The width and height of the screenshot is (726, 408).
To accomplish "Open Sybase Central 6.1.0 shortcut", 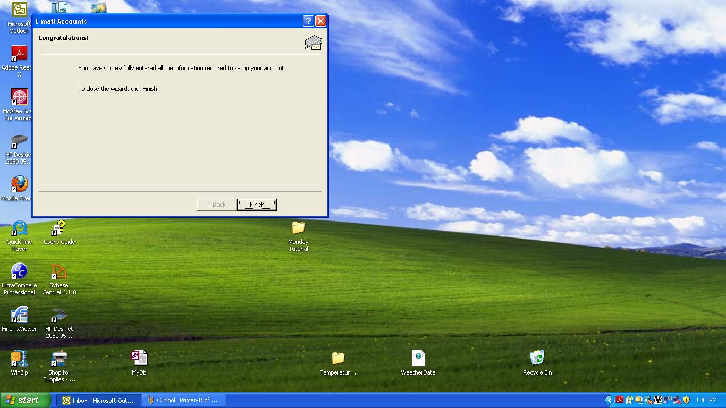I will tap(59, 273).
